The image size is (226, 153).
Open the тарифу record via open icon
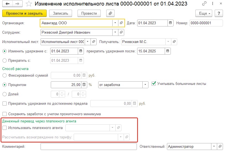point(127,137)
